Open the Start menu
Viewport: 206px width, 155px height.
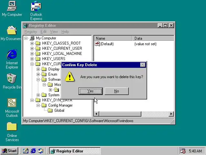(9, 151)
